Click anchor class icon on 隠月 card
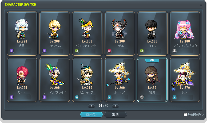Image resolution: width=207 pixels, height=123 pixels. pos(142,97)
